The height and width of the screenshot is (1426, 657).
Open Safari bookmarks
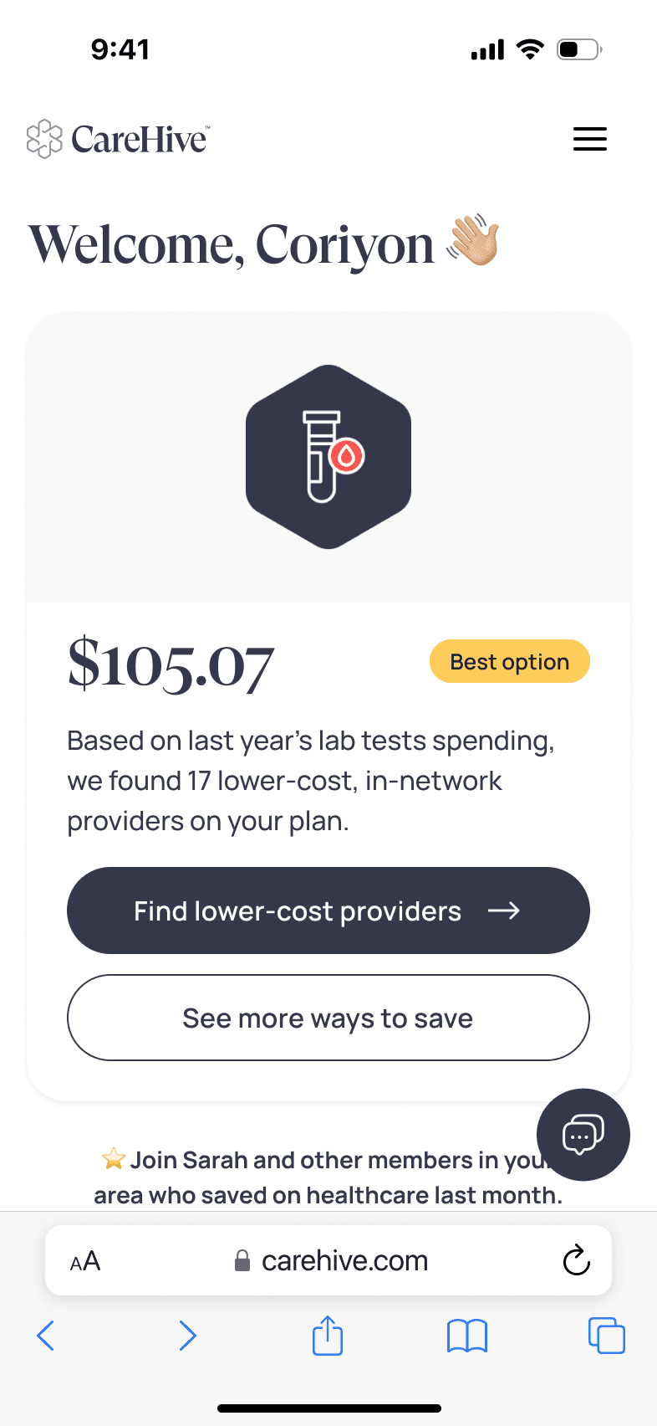[x=467, y=1336]
